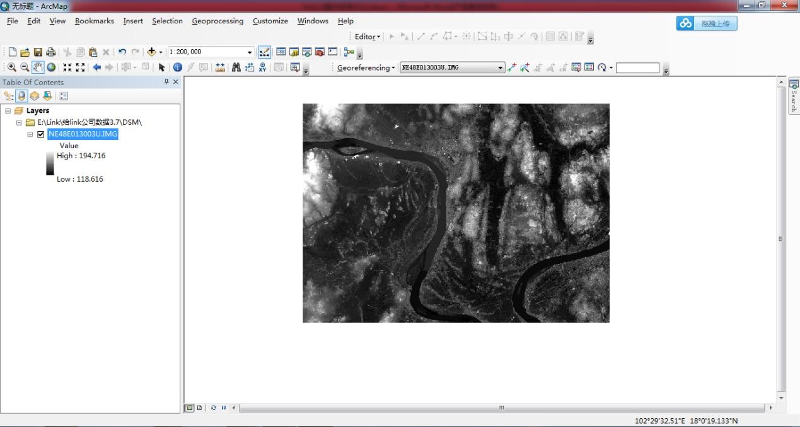Open the georeferencing link table
800x427 pixels.
pos(589,67)
